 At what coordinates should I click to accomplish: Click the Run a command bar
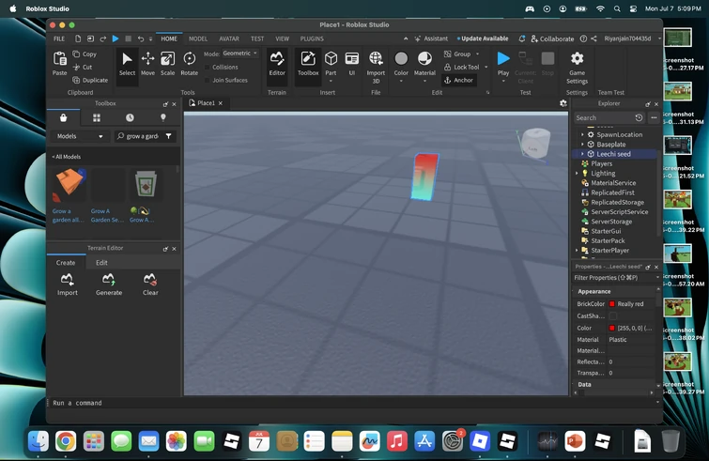pos(353,403)
